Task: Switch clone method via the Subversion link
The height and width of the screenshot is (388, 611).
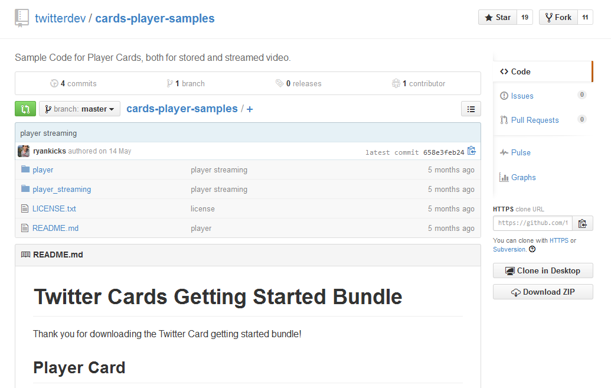Action: pyautogui.click(x=509, y=249)
